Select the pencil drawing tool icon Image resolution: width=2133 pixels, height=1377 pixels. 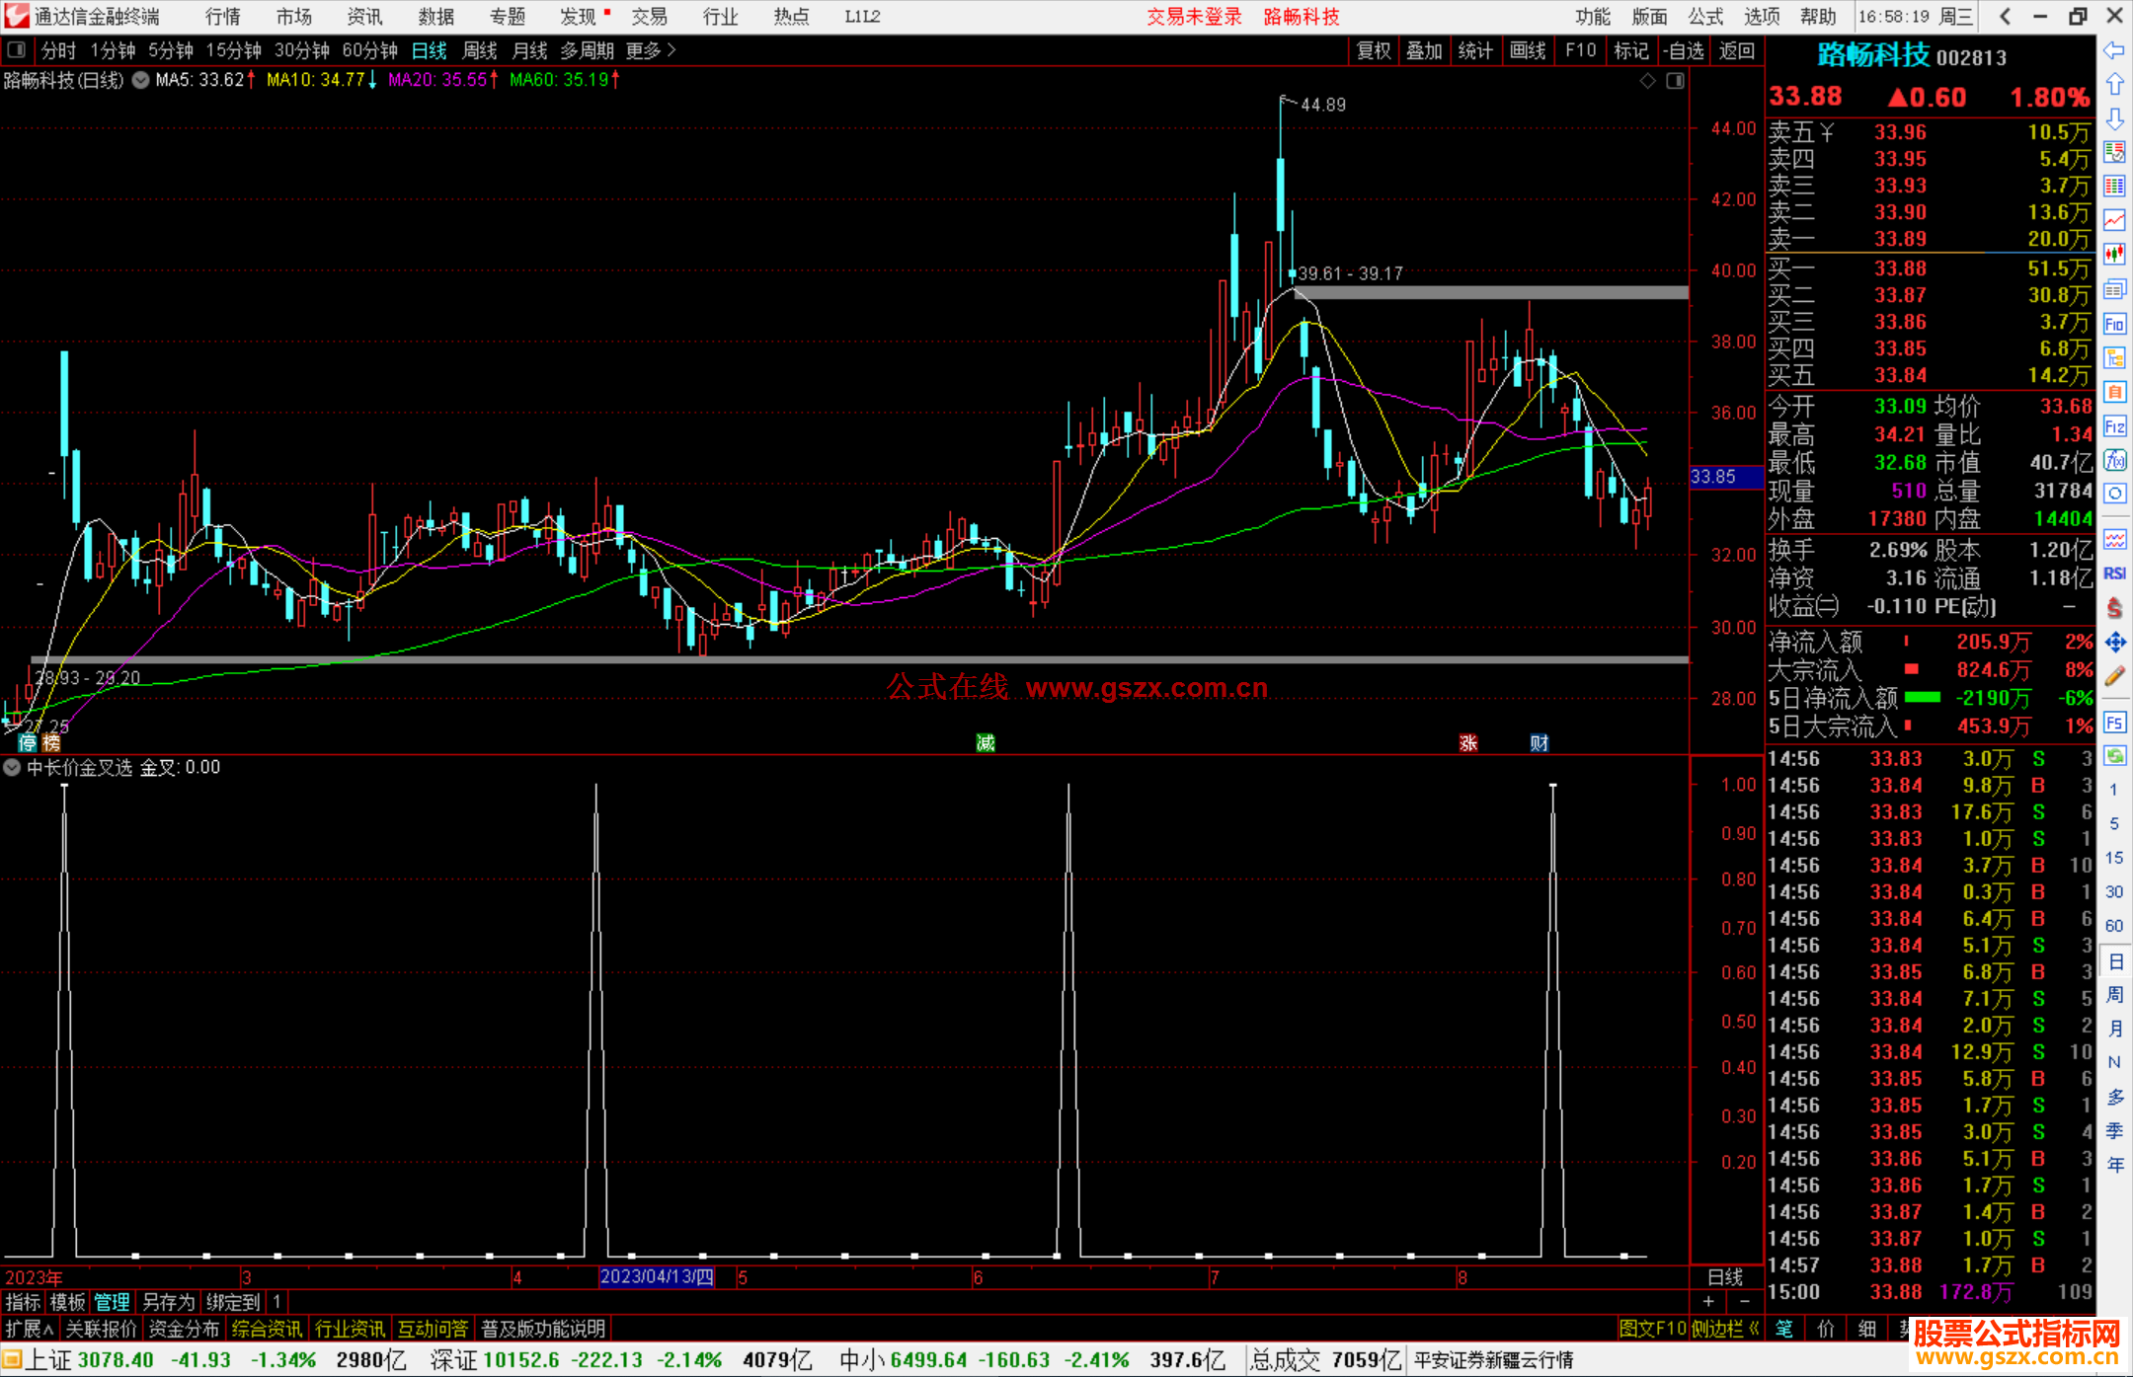(2114, 677)
